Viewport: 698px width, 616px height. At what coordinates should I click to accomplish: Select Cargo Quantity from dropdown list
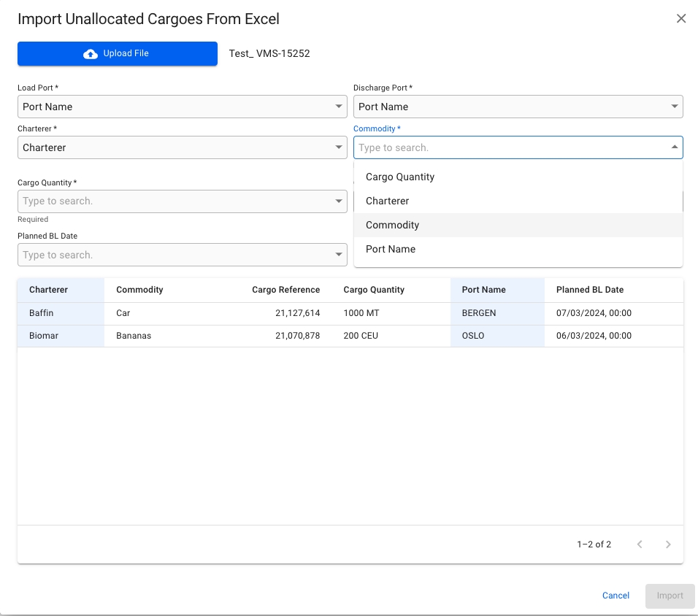tap(400, 177)
